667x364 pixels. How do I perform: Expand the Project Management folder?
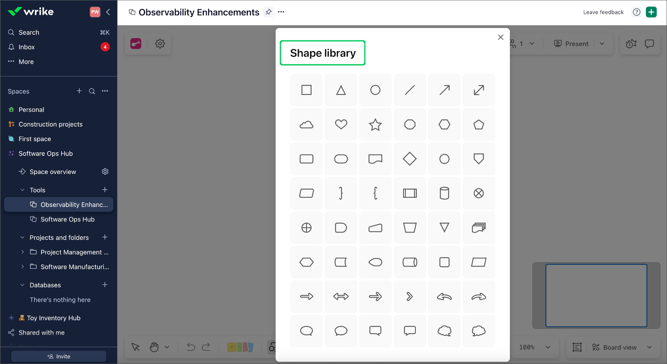click(22, 252)
